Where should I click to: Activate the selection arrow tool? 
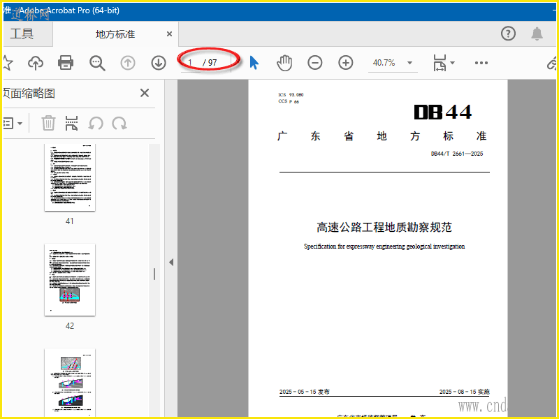tap(254, 63)
